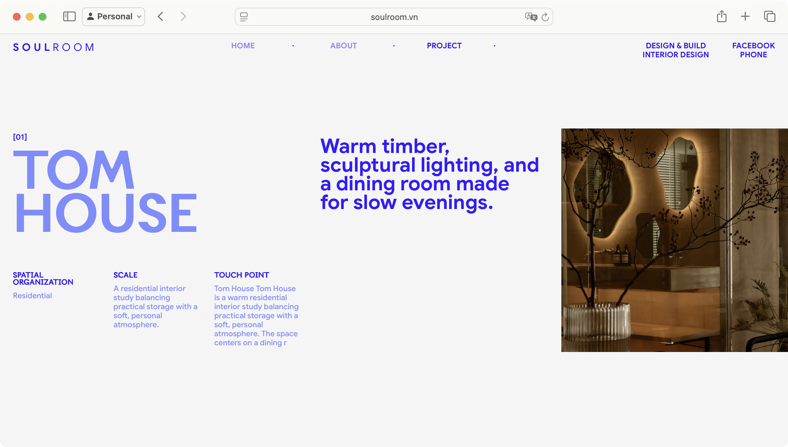788x447 pixels.
Task: Go to PROJECT in the navigation
Action: [444, 46]
